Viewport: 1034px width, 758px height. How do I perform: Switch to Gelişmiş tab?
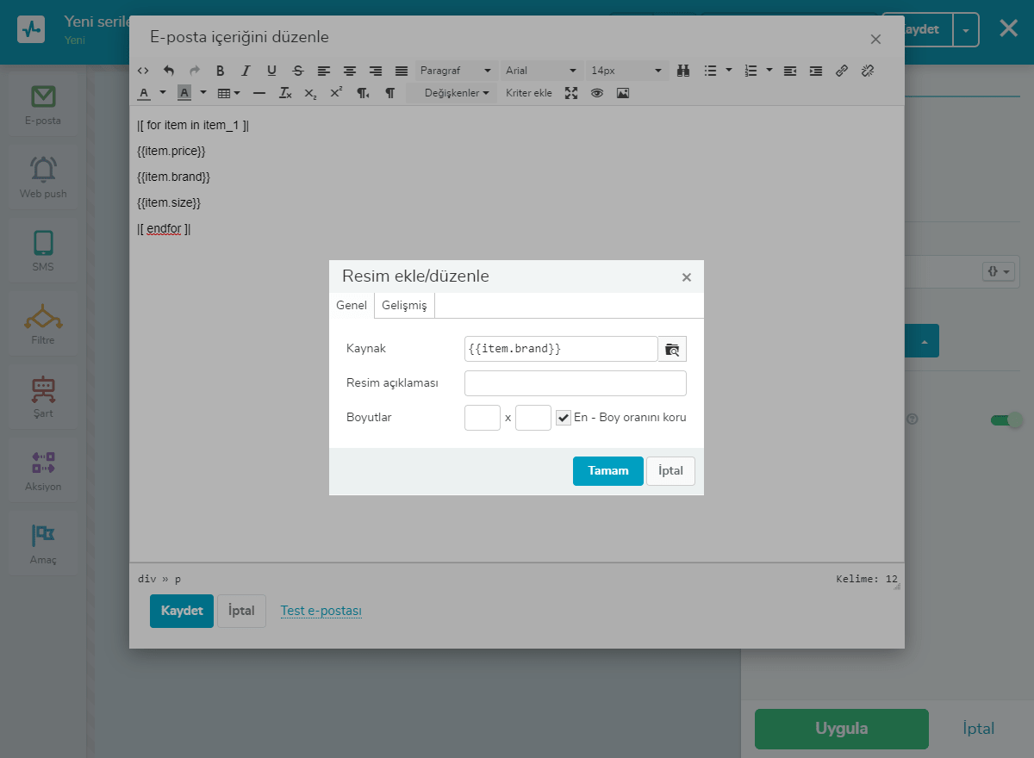click(x=404, y=306)
